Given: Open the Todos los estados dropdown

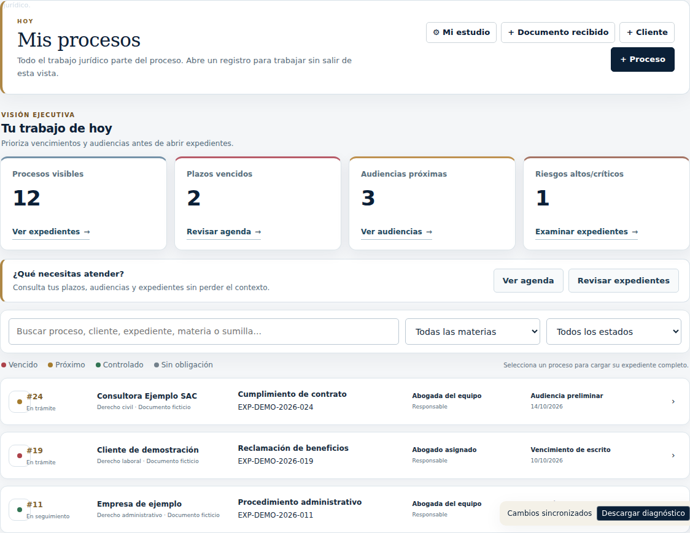Looking at the screenshot, I should click(614, 332).
